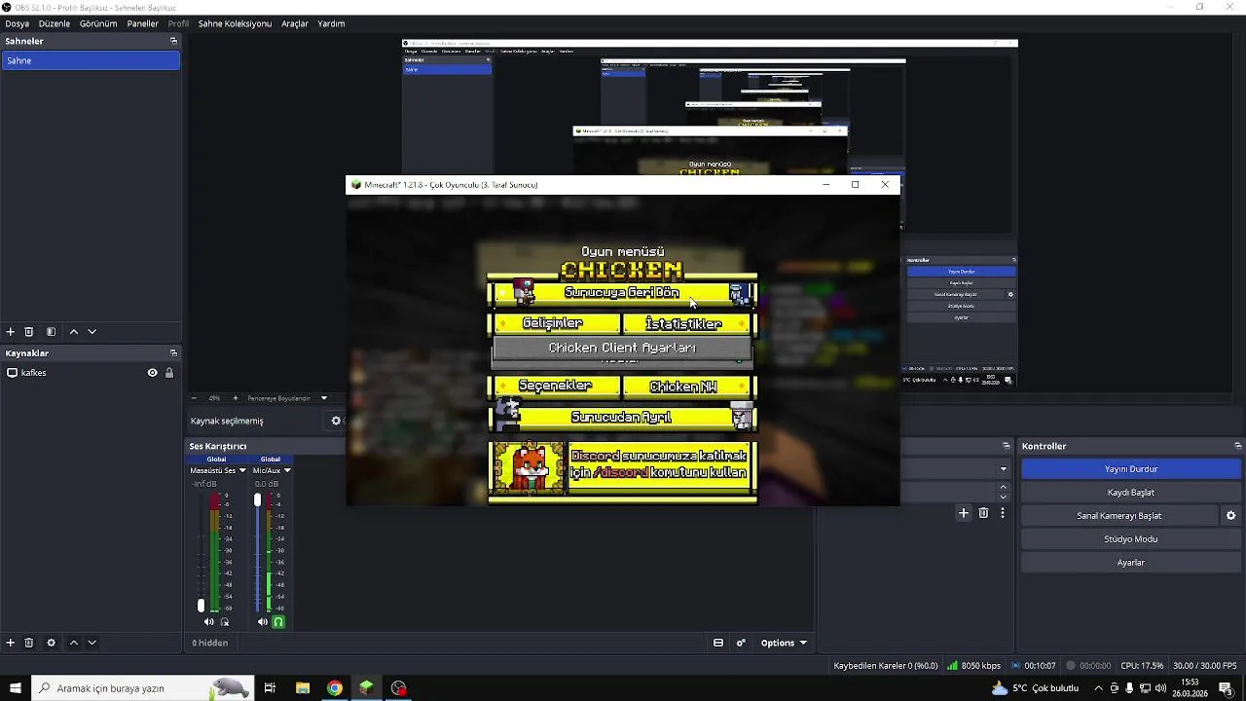Open transition three-dot menu
The image size is (1246, 701).
(x=1003, y=513)
